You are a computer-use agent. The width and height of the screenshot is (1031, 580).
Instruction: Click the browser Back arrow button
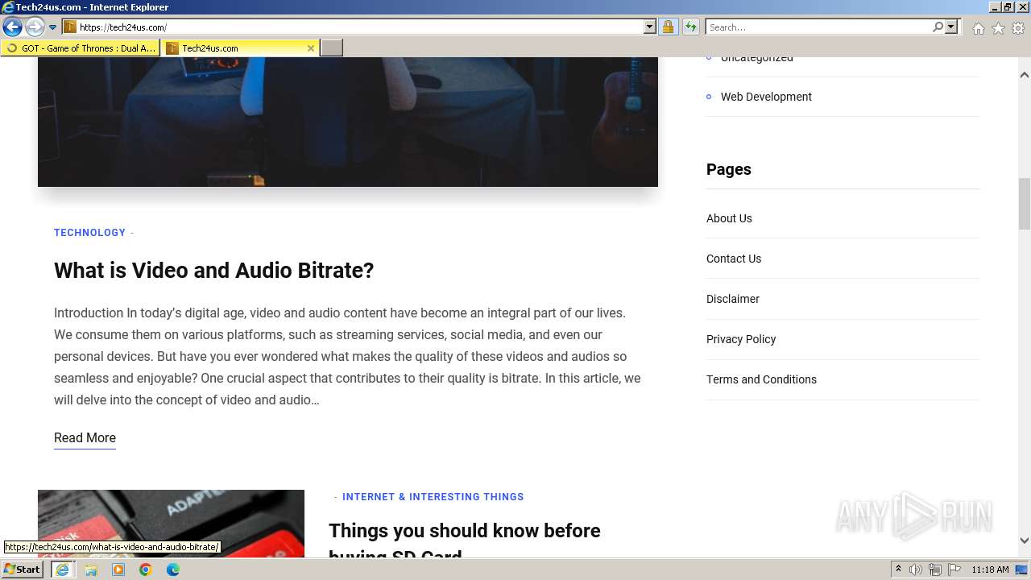pyautogui.click(x=12, y=27)
